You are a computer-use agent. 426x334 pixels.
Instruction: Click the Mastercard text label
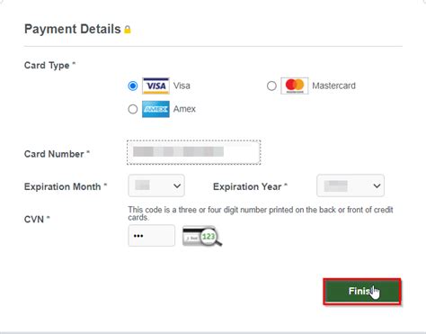pyautogui.click(x=333, y=86)
